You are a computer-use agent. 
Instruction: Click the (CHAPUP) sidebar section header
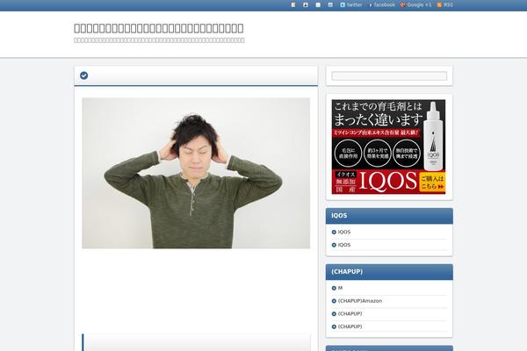pyautogui.click(x=389, y=272)
